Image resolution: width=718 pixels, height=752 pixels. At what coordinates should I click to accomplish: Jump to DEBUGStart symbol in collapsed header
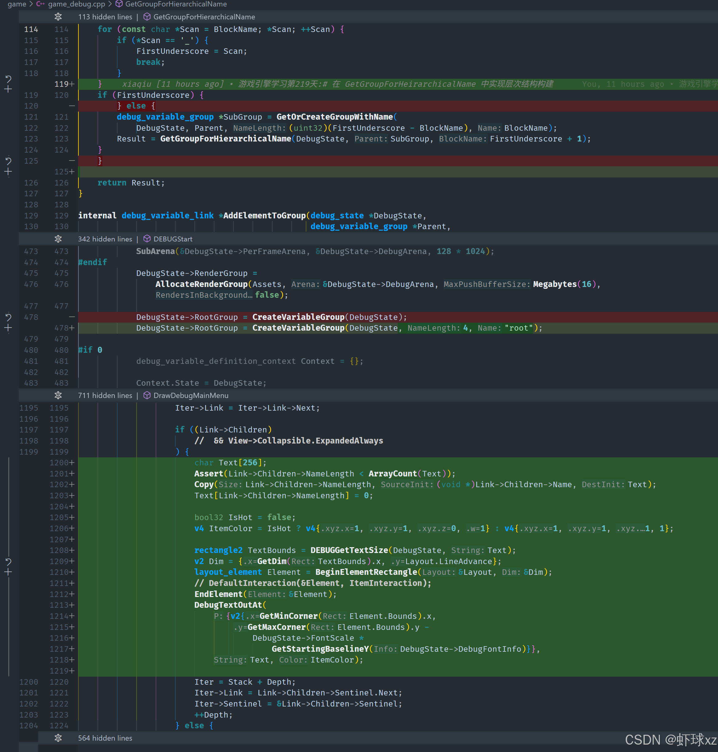(x=173, y=239)
